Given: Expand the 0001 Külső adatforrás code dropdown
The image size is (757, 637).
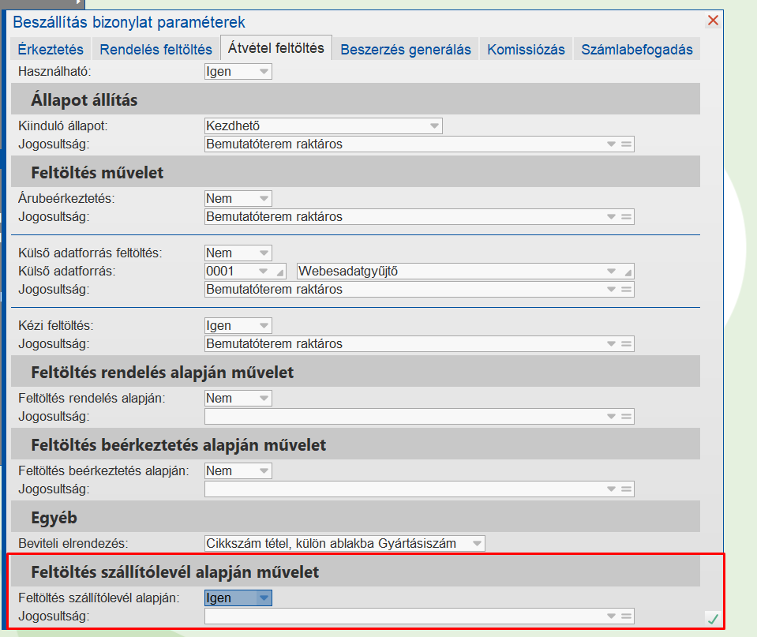Looking at the screenshot, I should coord(263,272).
